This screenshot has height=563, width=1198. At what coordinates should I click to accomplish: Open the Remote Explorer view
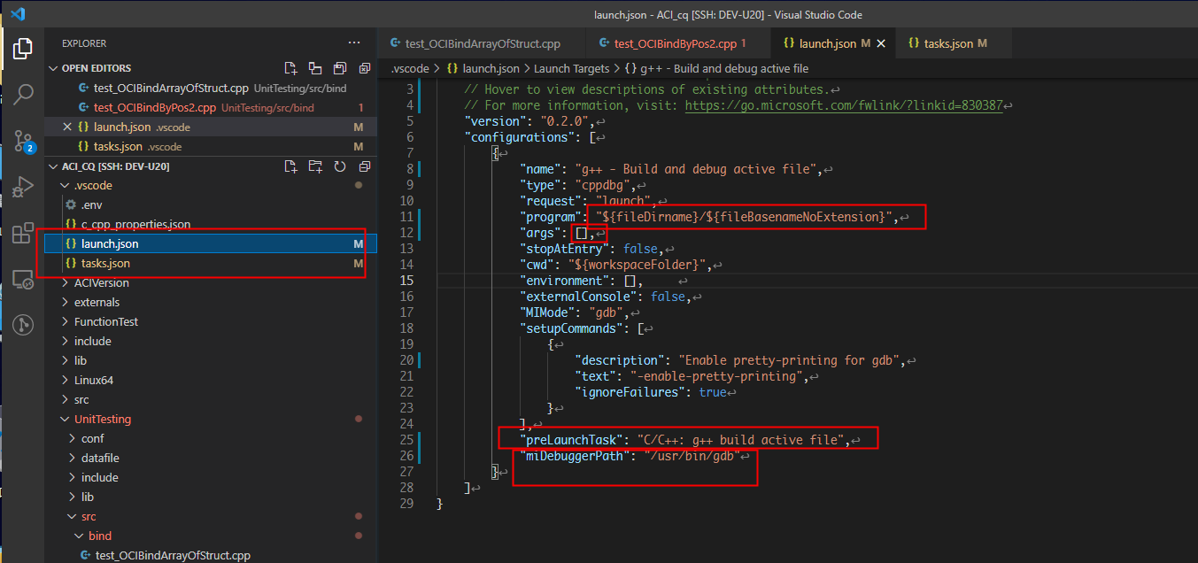pos(22,280)
